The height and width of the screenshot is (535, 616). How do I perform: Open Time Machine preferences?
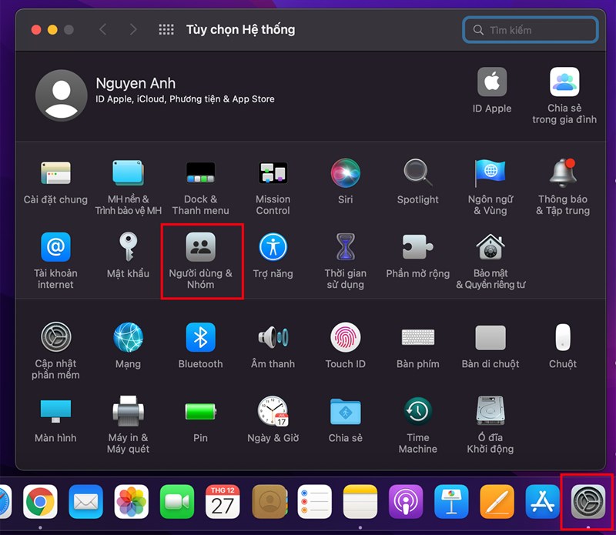click(417, 412)
